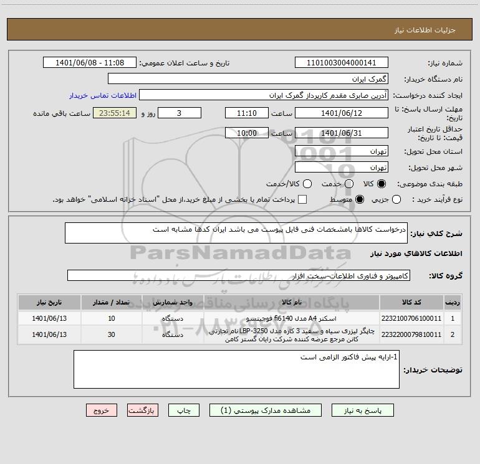Click the ردیف column header
The width and height of the screenshot is (480, 464).
(453, 302)
